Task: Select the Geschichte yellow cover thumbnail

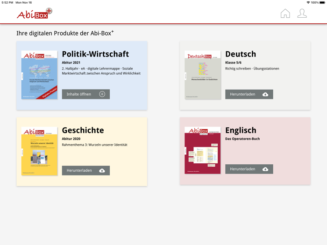Action: (x=39, y=151)
